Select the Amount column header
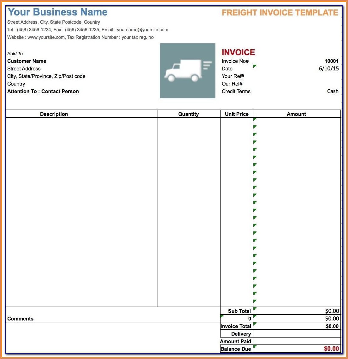 296,114
